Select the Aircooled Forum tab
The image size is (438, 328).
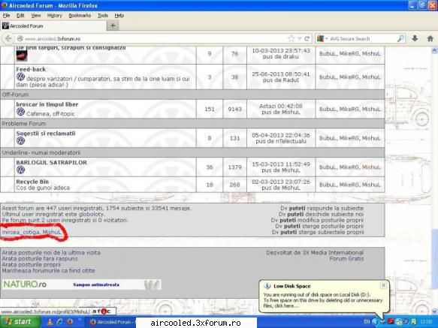click(53, 26)
